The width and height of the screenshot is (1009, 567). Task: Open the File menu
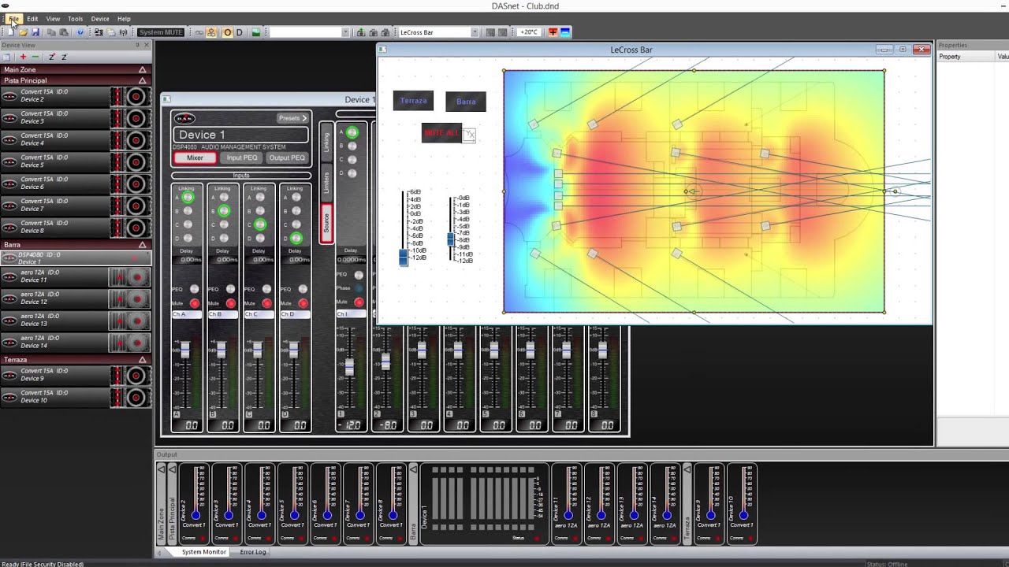(13, 18)
